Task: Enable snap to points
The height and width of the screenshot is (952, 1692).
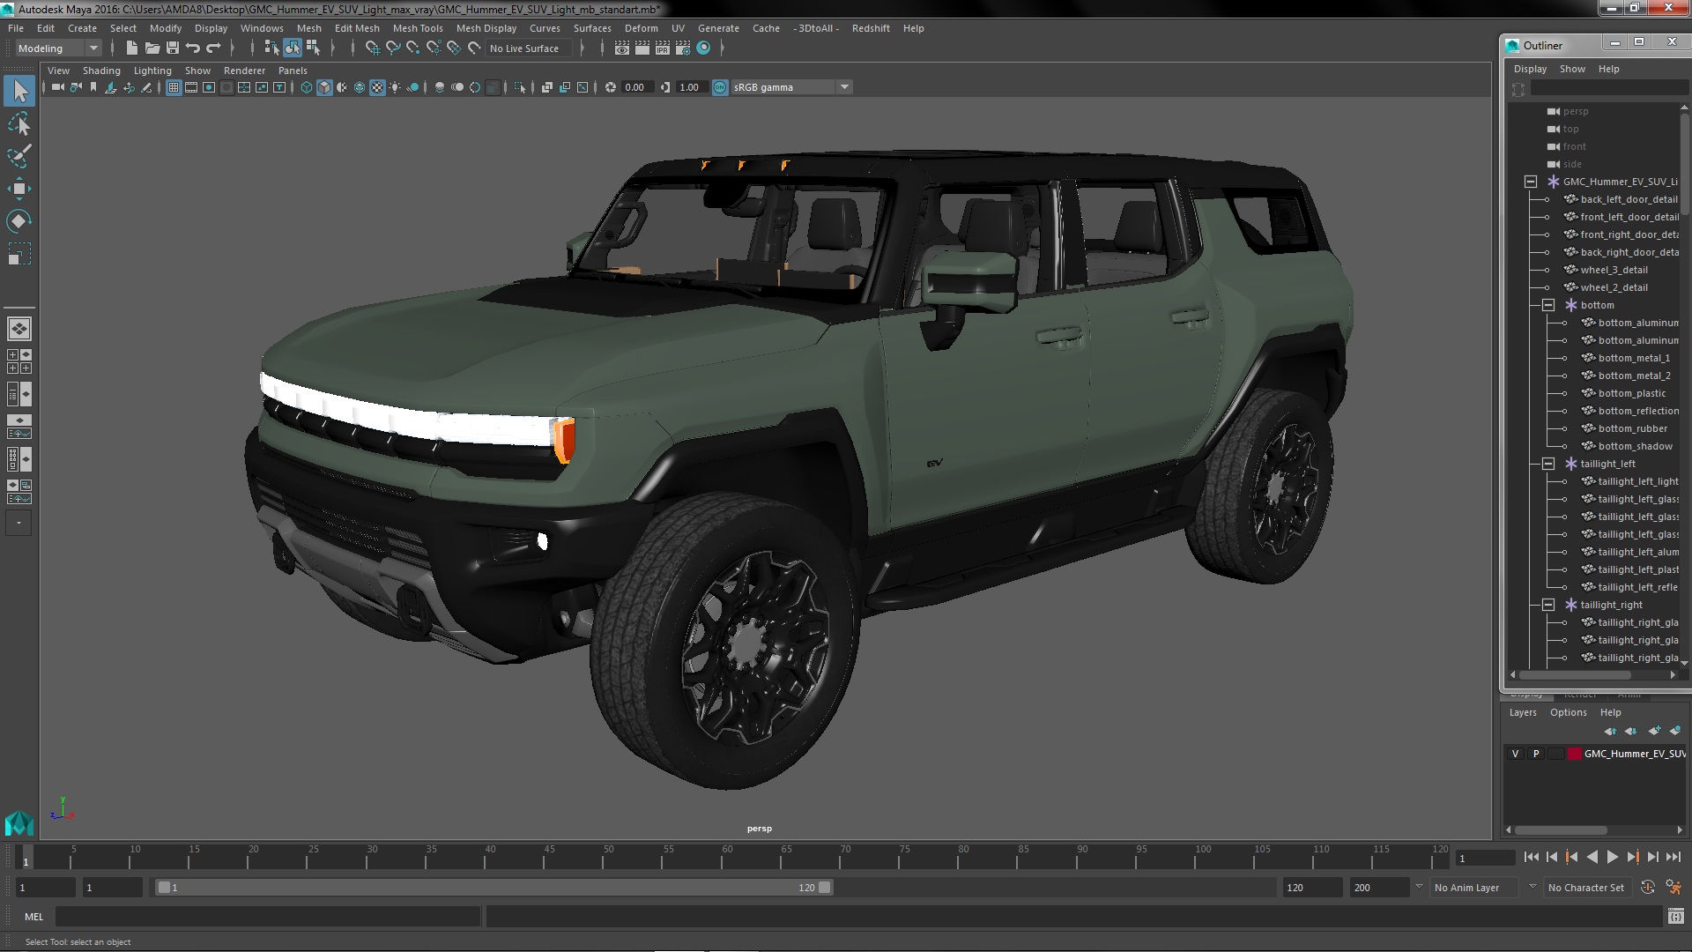Action: [413, 48]
